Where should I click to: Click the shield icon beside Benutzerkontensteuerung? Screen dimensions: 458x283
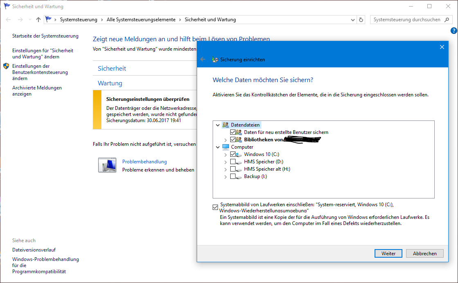[x=6, y=66]
